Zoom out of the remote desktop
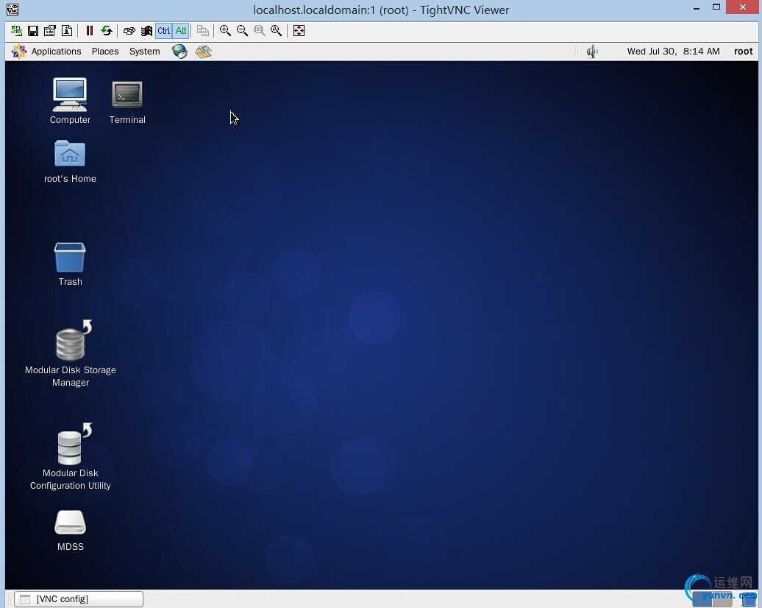This screenshot has height=608, width=762. coord(242,31)
